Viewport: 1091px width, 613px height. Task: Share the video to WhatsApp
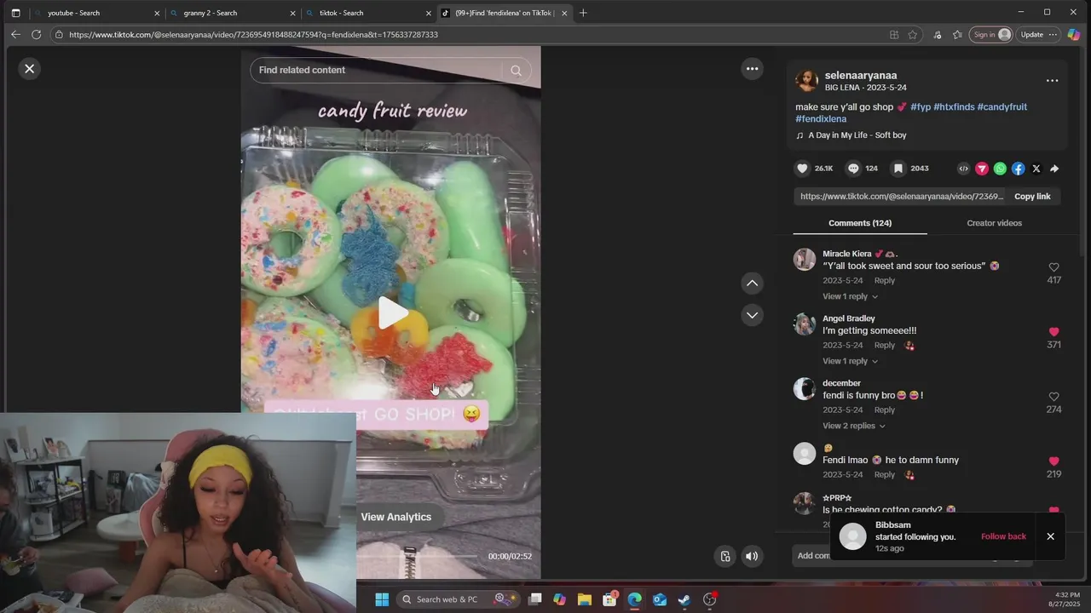coord(1000,169)
